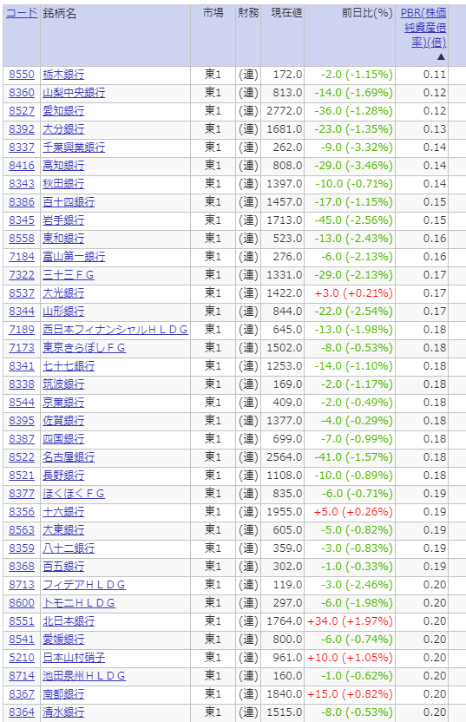Open 西日本フィナンシャルＨＬＤＧ link
The image size is (466, 722).
[115, 330]
